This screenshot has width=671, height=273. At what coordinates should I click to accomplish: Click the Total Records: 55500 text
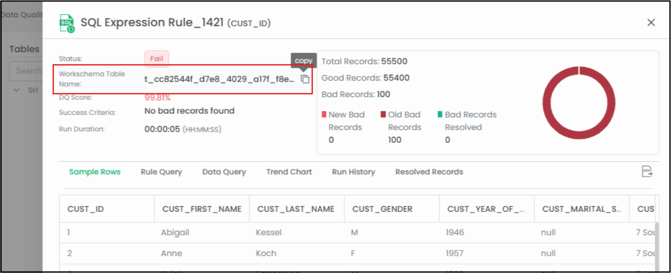click(x=364, y=61)
